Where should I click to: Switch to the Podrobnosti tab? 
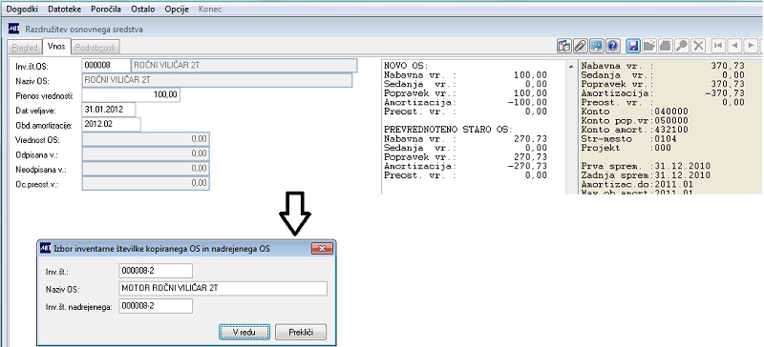[x=95, y=48]
